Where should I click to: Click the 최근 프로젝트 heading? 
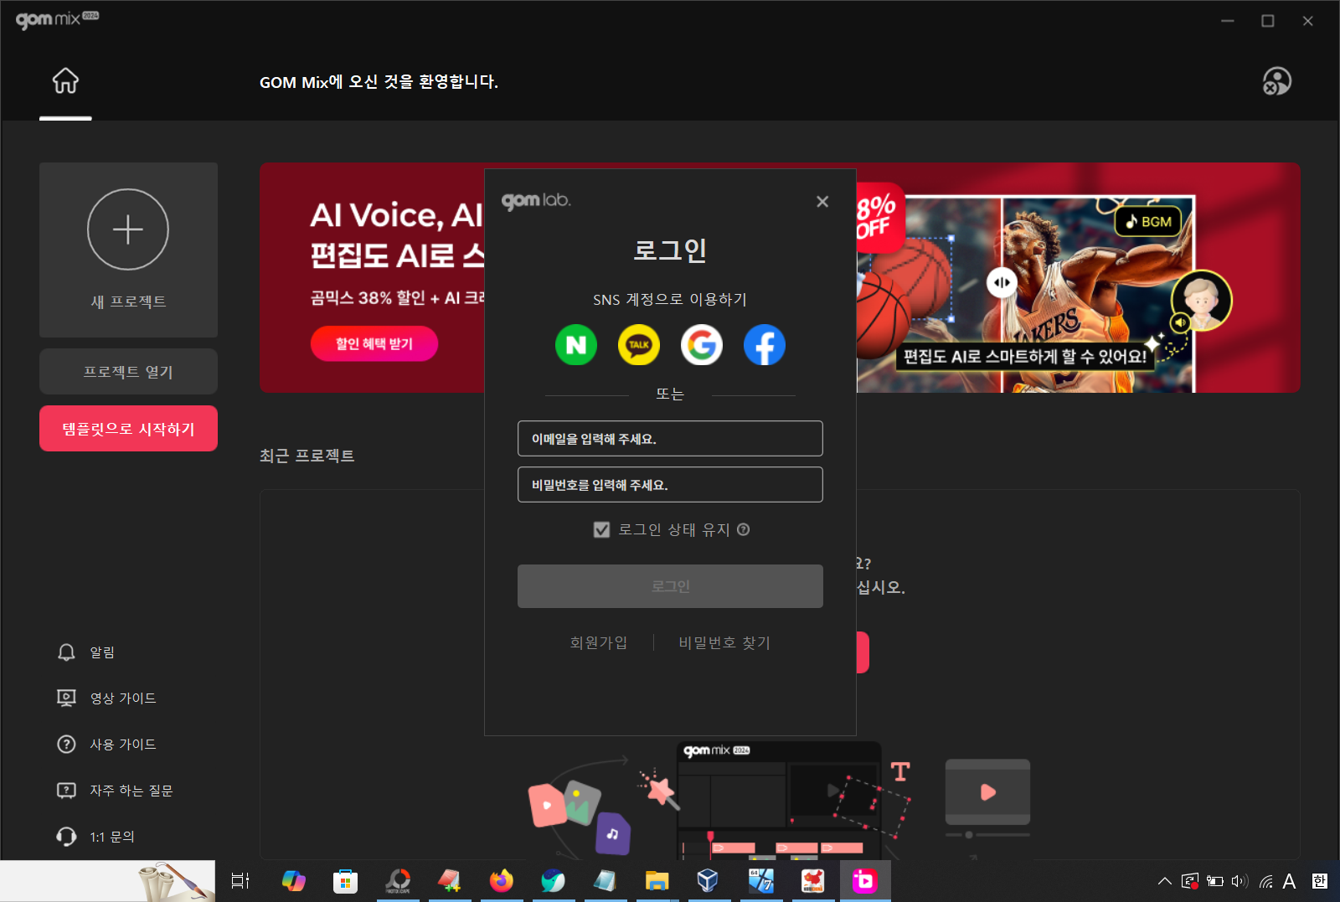[307, 456]
